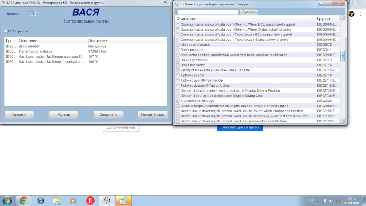Click the IDE02820 group cell
This screenshot has width=366, height=206.
tap(324, 101)
